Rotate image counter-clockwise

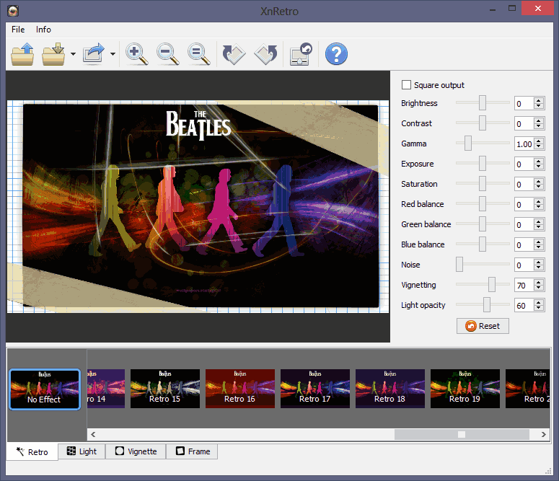(x=234, y=54)
